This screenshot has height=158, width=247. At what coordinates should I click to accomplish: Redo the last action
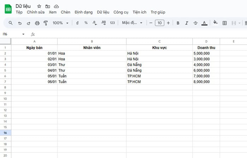[x=28, y=23]
